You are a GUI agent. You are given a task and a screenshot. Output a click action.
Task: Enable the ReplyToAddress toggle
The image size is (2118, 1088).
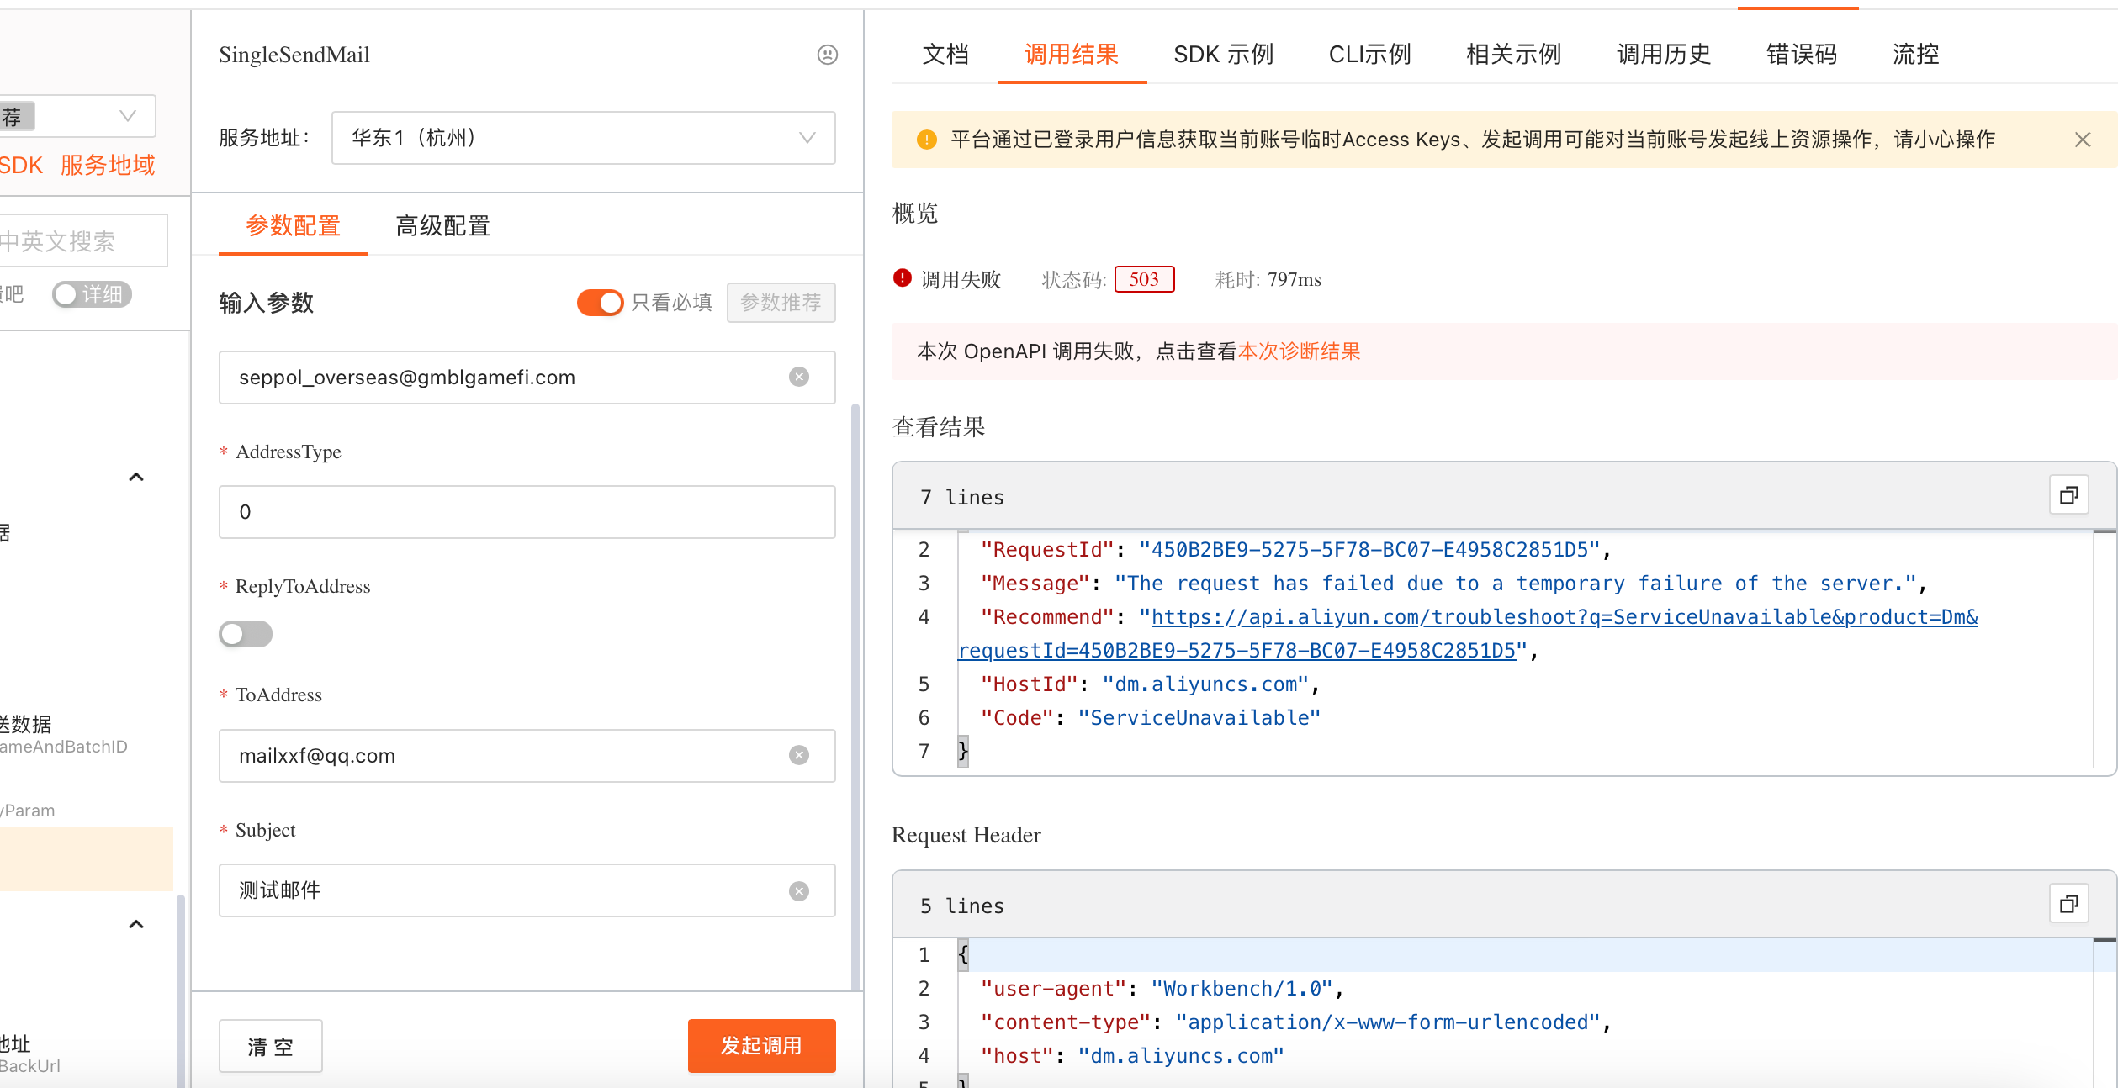245,634
